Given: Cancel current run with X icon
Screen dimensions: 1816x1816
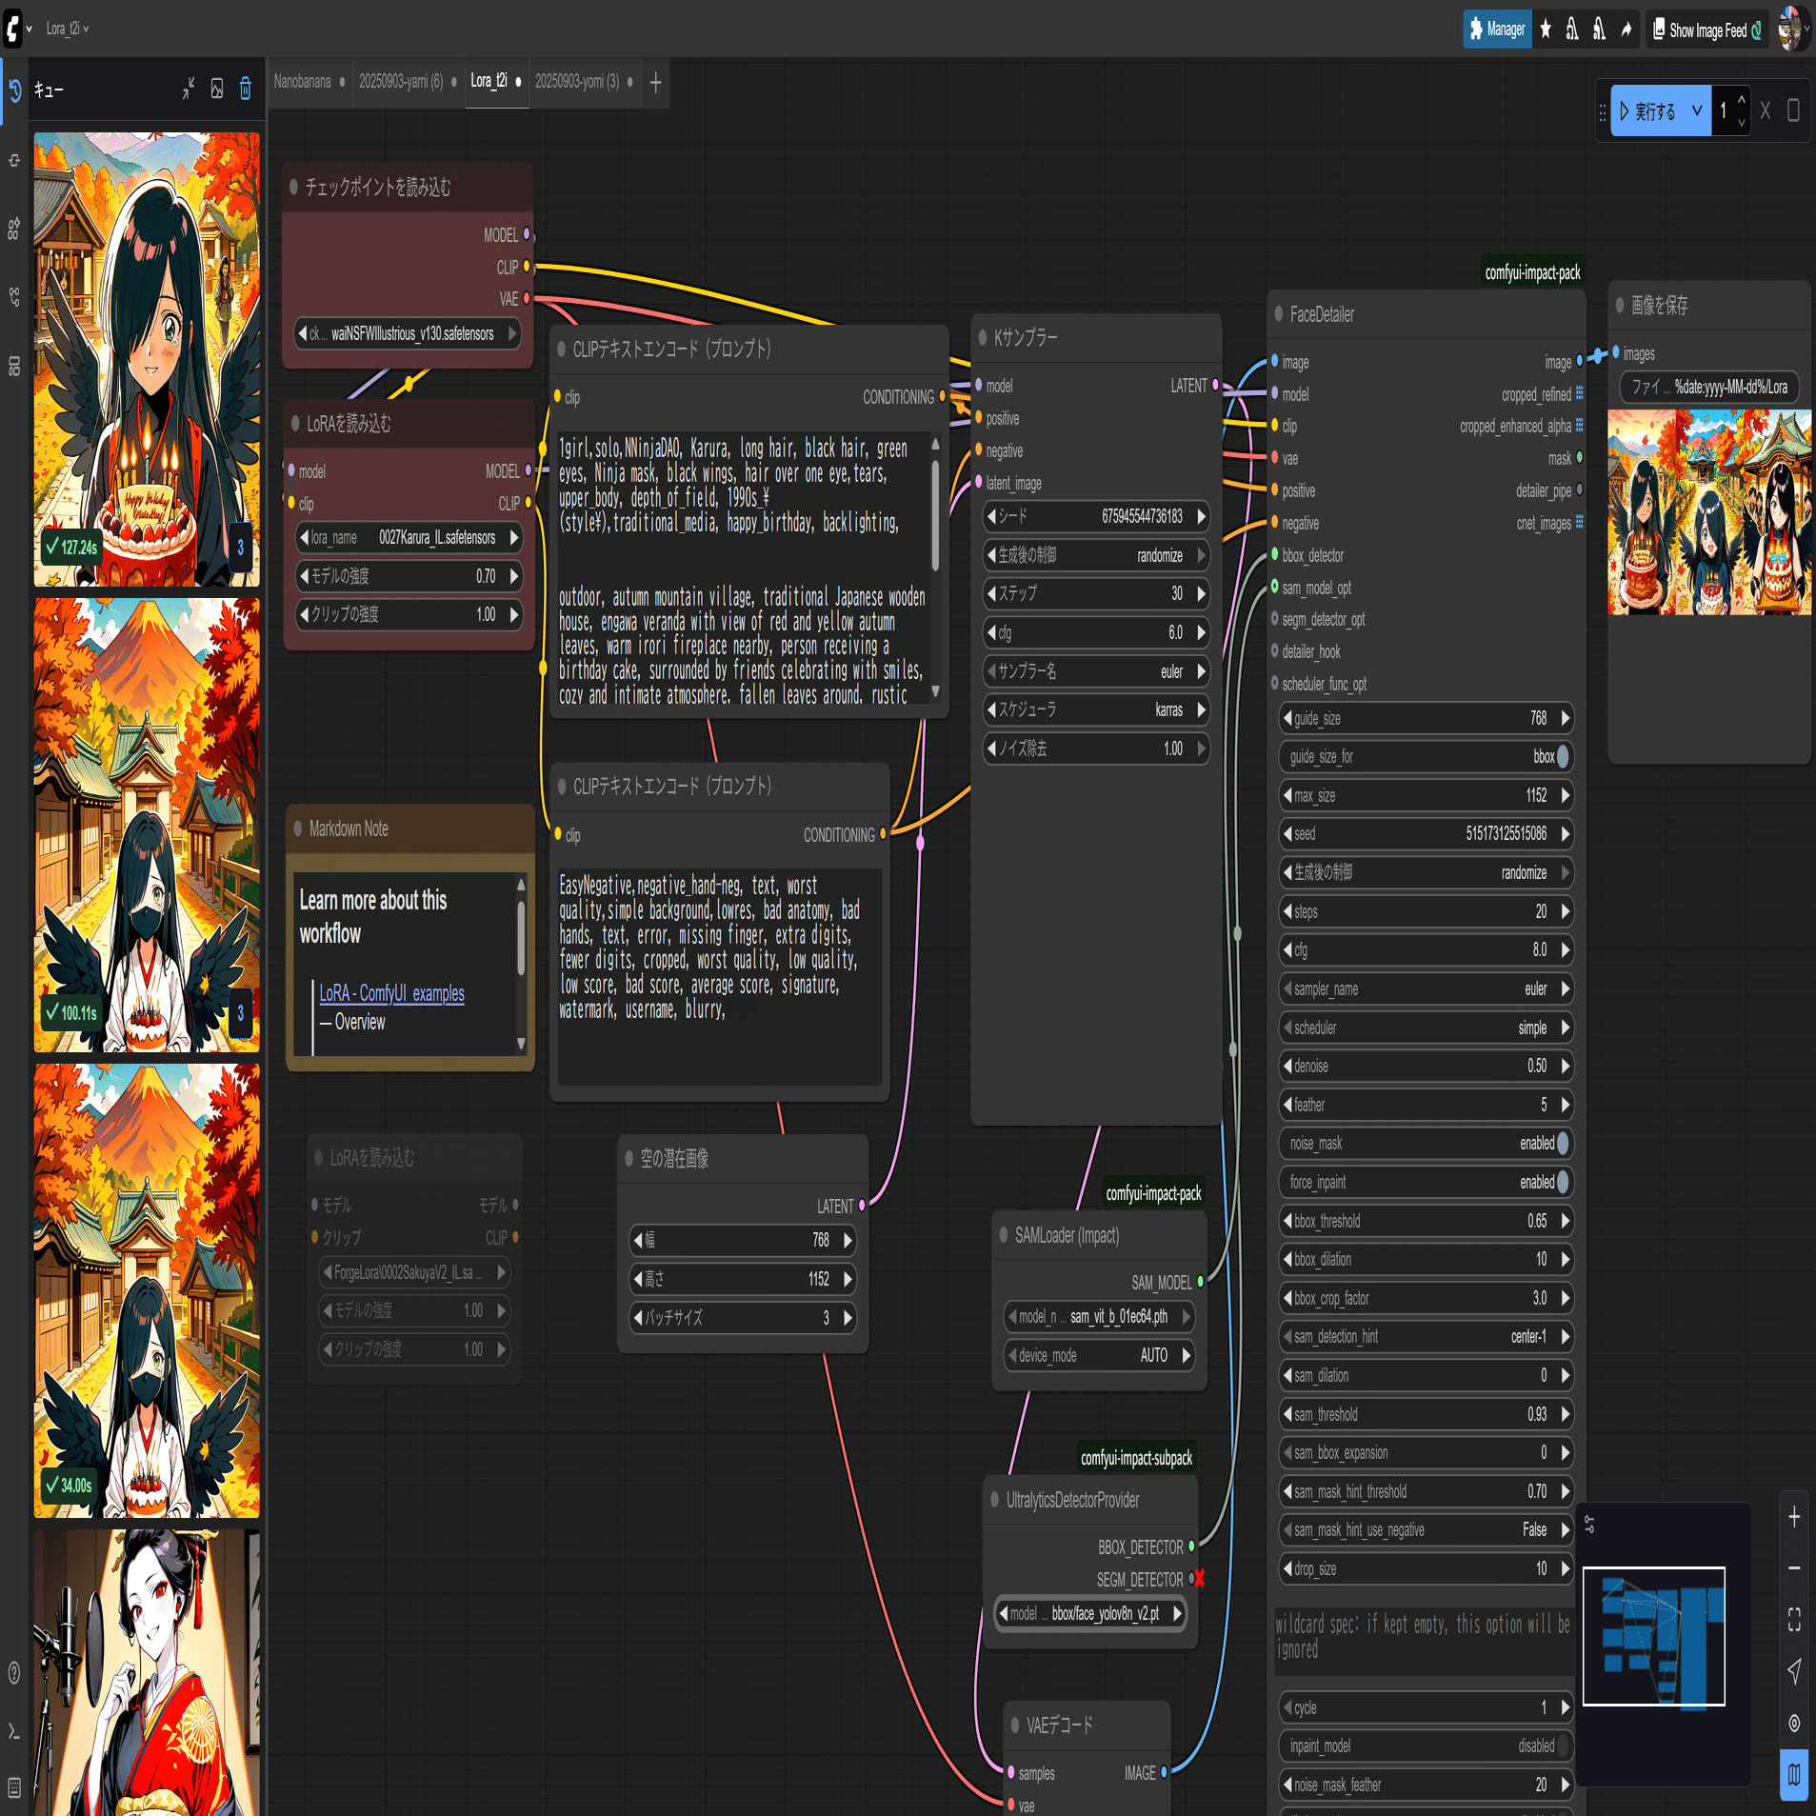Looking at the screenshot, I should coord(1766,111).
